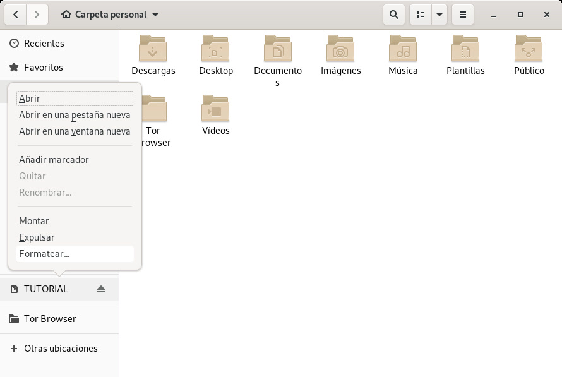
Task: Click the search magnifier icon
Action: pyautogui.click(x=394, y=15)
